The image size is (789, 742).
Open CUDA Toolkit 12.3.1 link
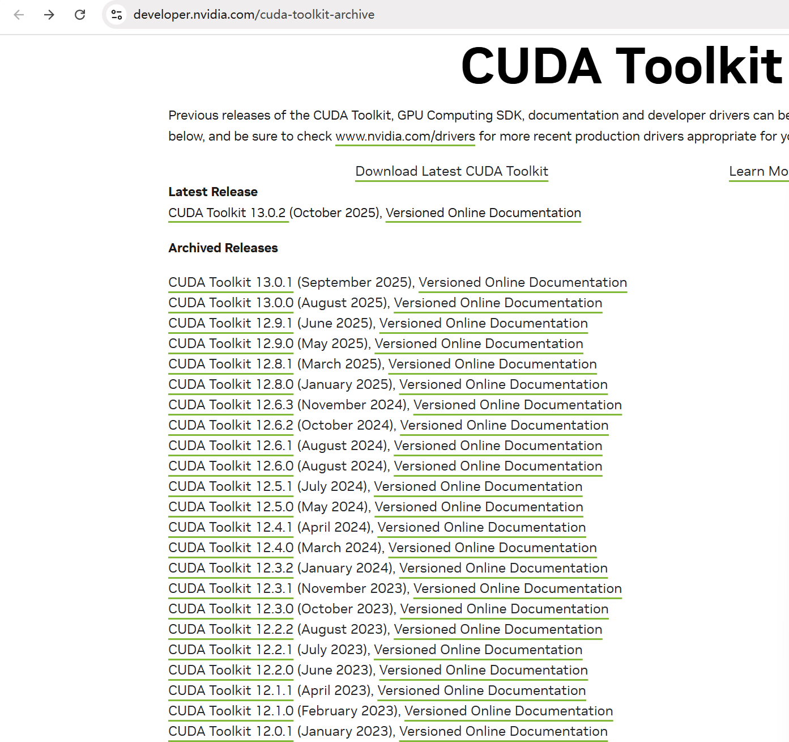point(231,589)
